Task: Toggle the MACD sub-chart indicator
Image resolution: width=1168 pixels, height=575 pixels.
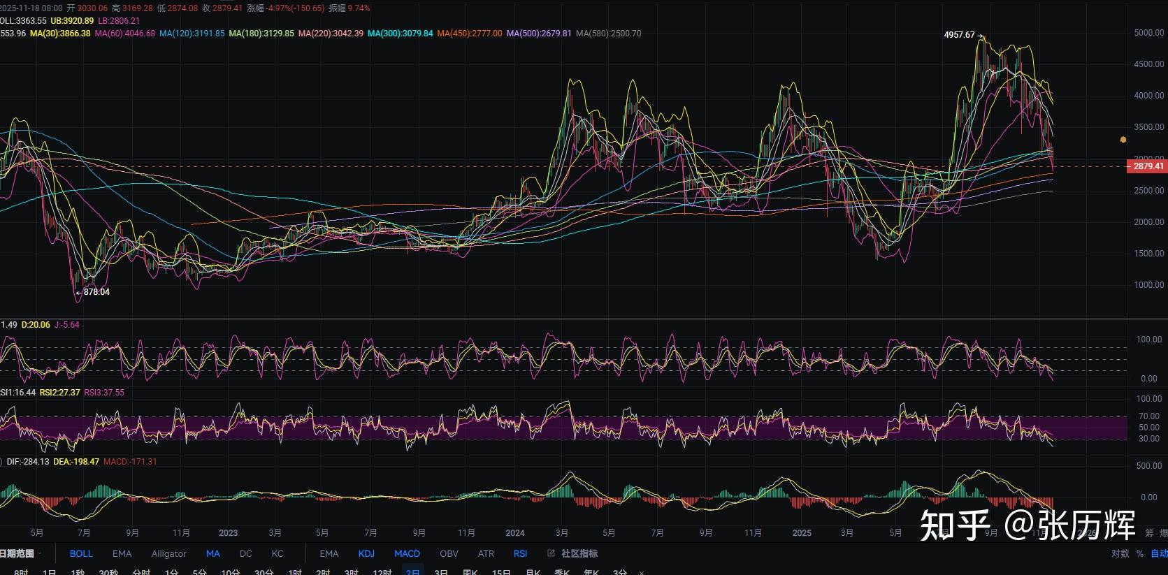Action: (x=407, y=553)
